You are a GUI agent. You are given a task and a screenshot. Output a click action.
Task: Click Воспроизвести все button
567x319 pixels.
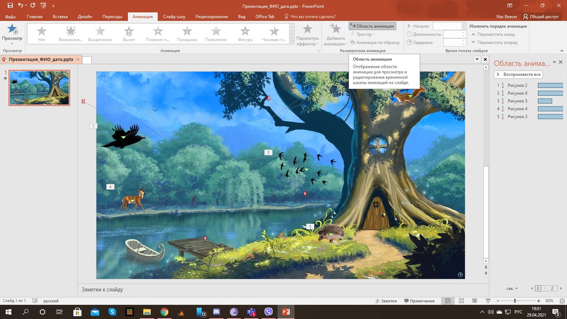coord(518,74)
